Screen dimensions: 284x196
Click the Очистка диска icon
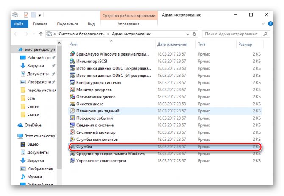pos(72,104)
